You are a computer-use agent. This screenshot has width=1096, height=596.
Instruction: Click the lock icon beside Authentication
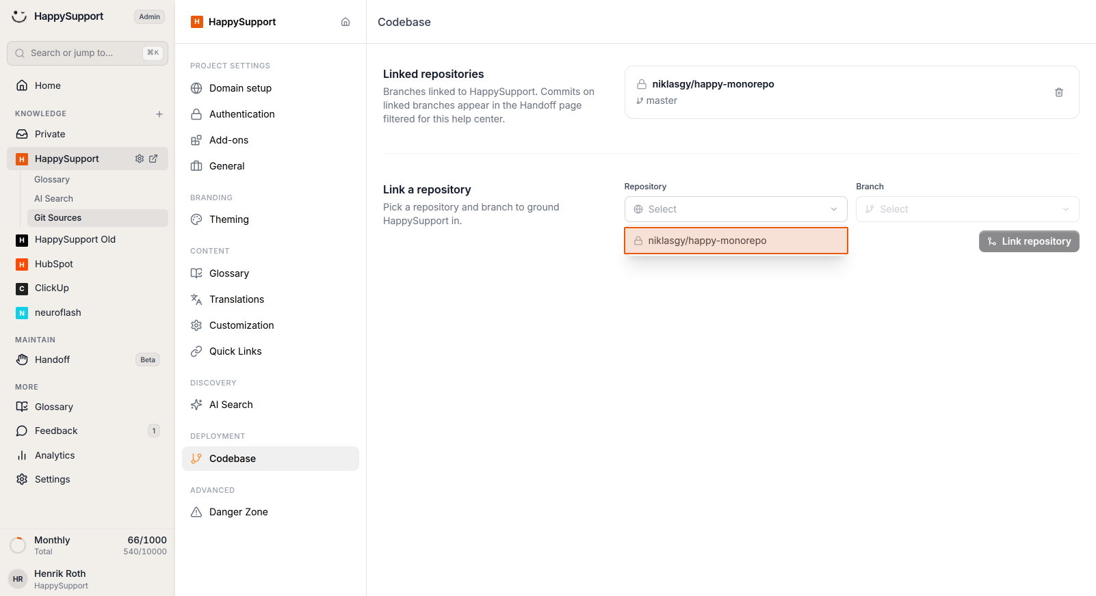tap(196, 114)
